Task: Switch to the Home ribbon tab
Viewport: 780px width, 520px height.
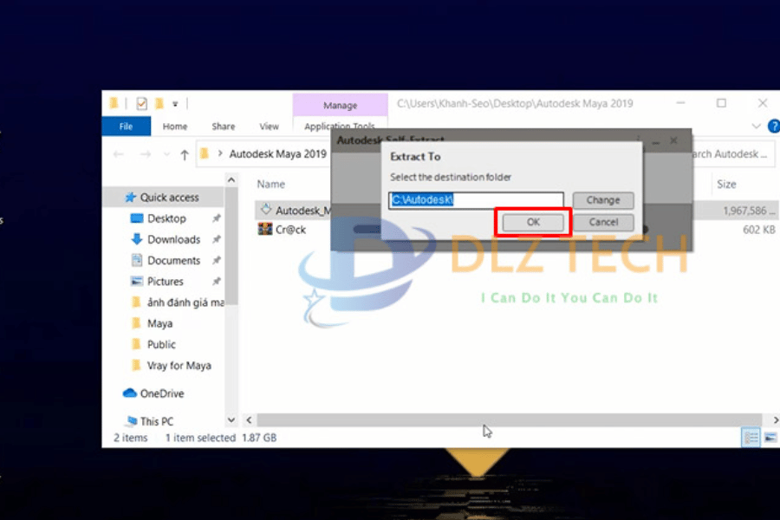Action: tap(175, 127)
